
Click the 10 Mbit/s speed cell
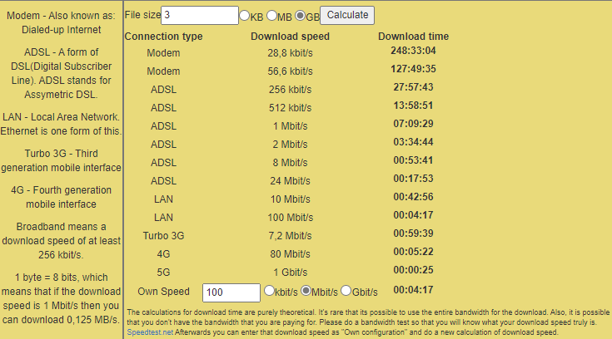click(290, 199)
